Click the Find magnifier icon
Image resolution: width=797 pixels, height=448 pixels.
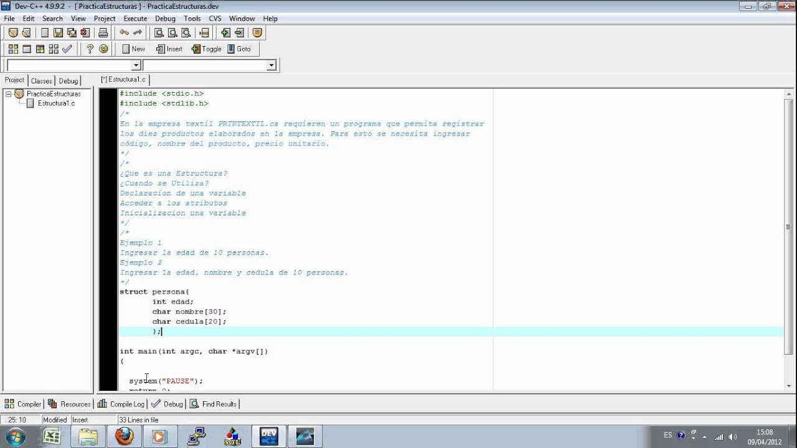159,33
